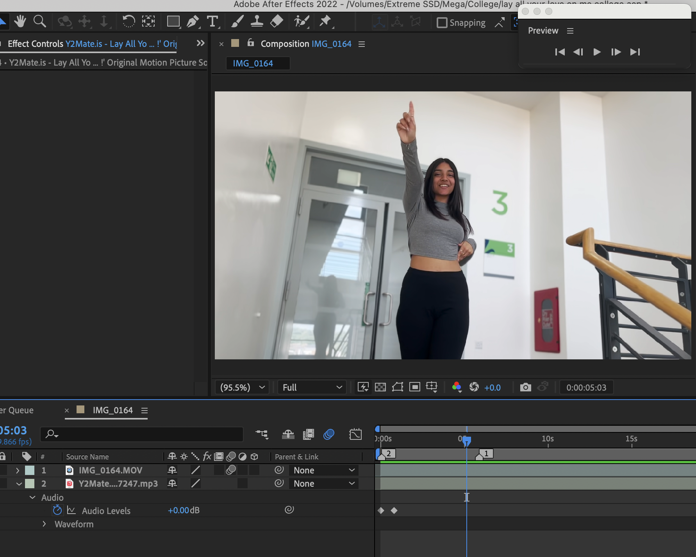The width and height of the screenshot is (696, 557).
Task: Select the Puppet Pin tool
Action: [325, 21]
